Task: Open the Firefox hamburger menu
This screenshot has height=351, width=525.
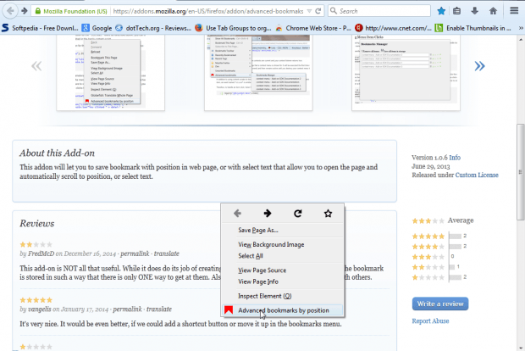Action: 514,11
